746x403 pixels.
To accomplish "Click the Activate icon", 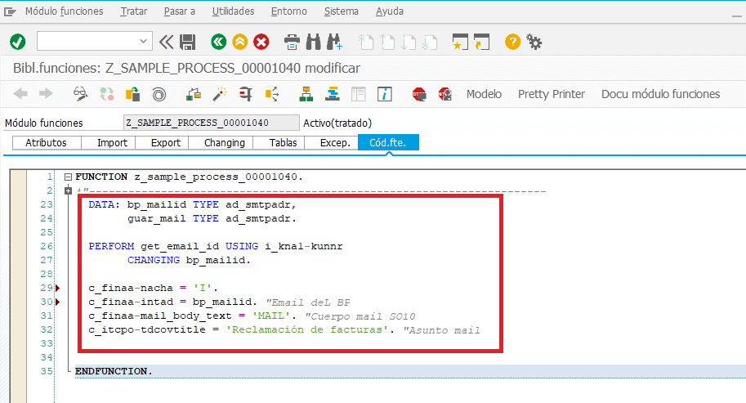I will pyautogui.click(x=193, y=94).
